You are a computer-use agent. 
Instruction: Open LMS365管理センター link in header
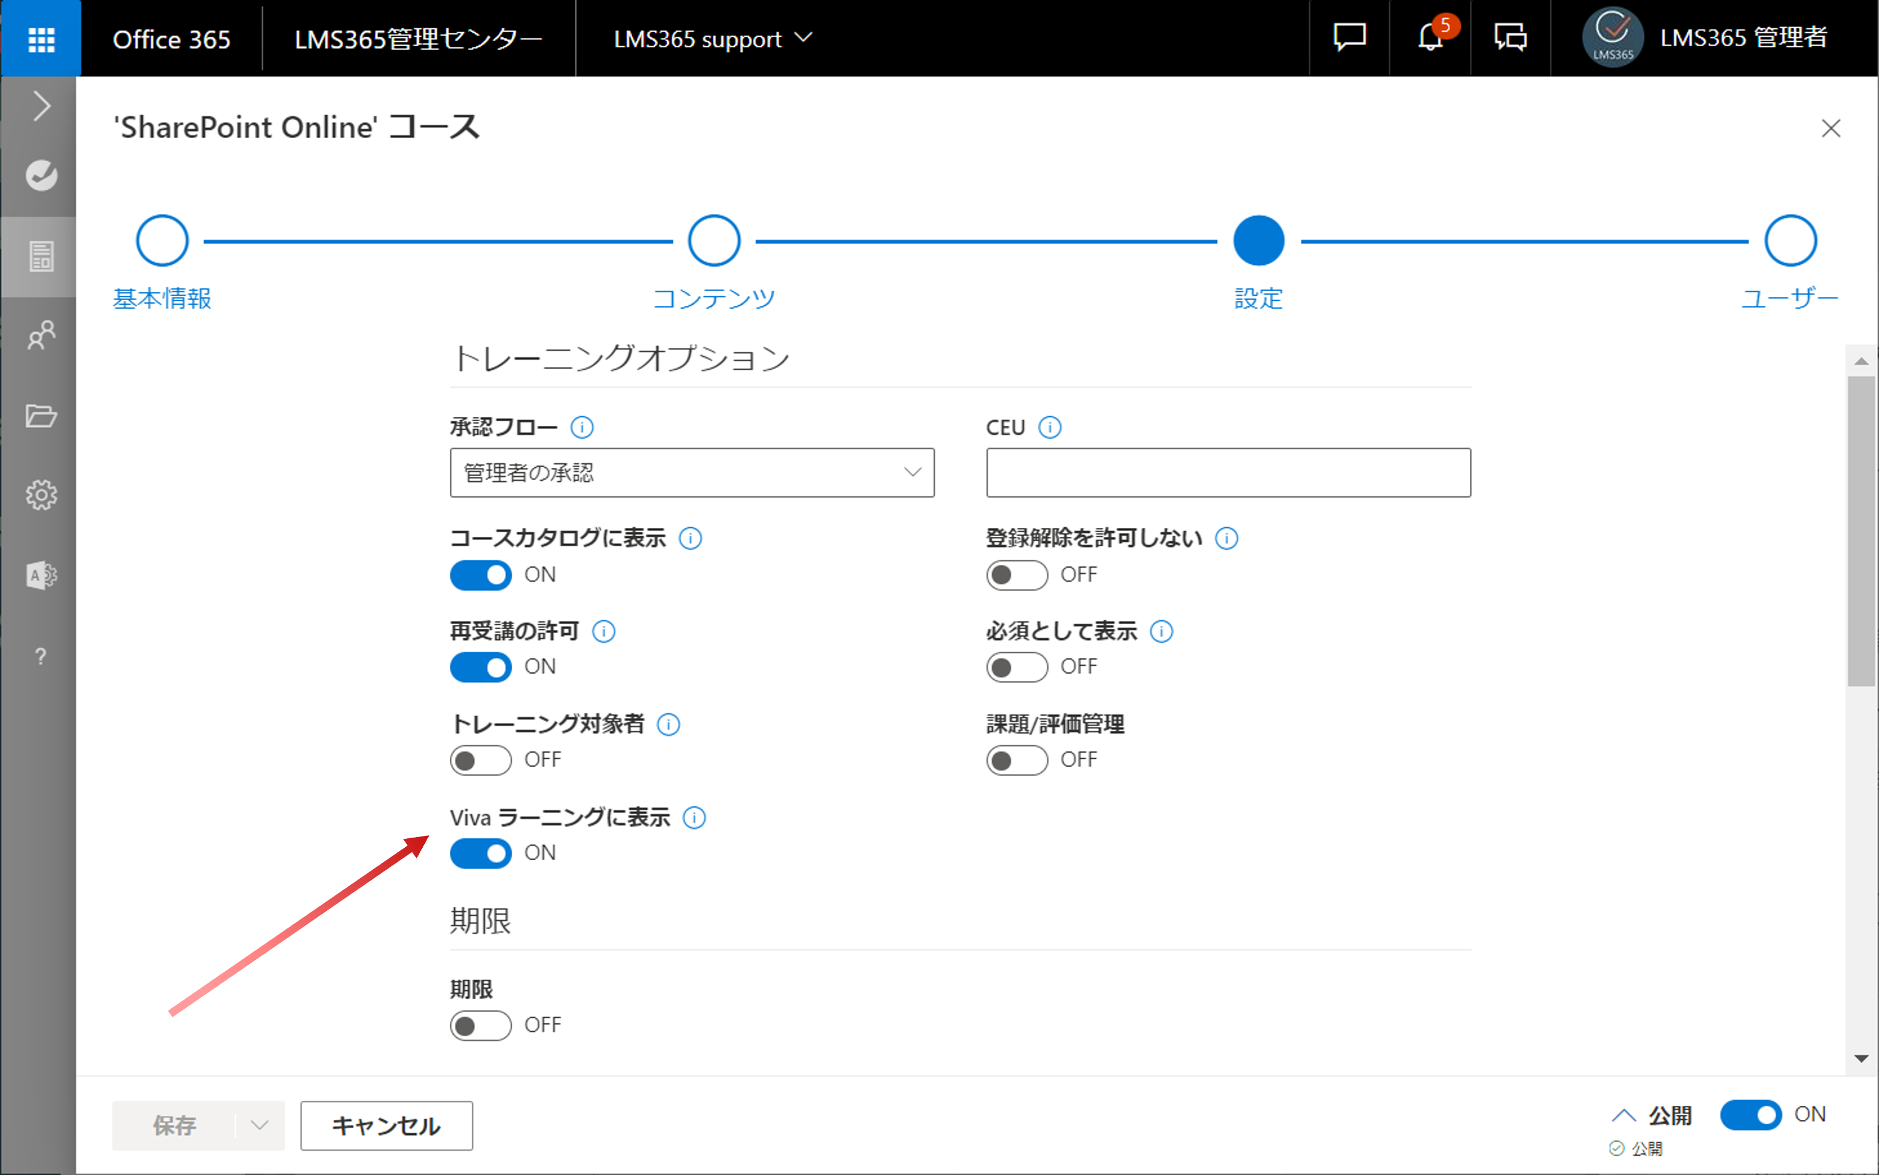pos(418,39)
